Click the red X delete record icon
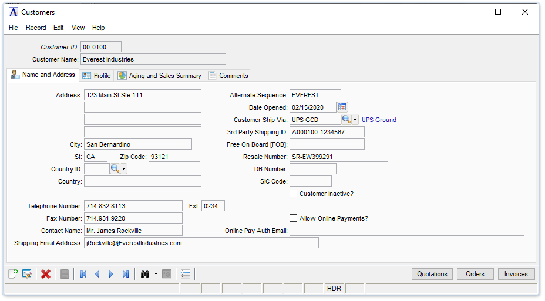The width and height of the screenshot is (545, 301). pos(46,274)
